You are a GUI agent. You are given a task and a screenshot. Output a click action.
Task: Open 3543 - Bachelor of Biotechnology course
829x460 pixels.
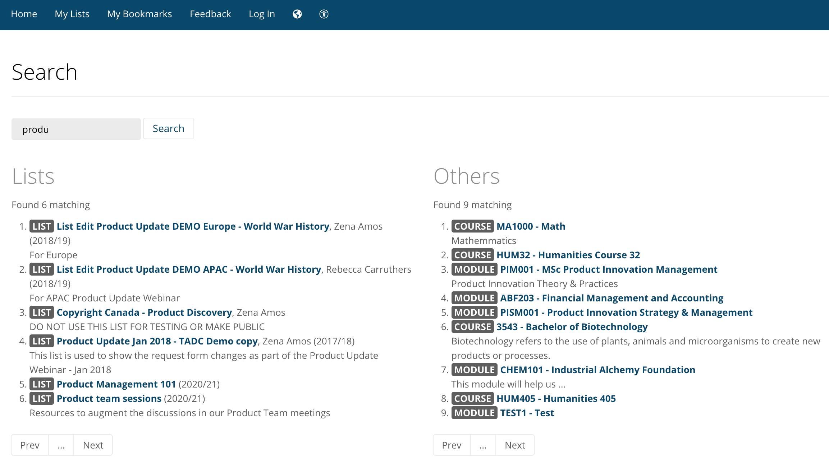572,327
